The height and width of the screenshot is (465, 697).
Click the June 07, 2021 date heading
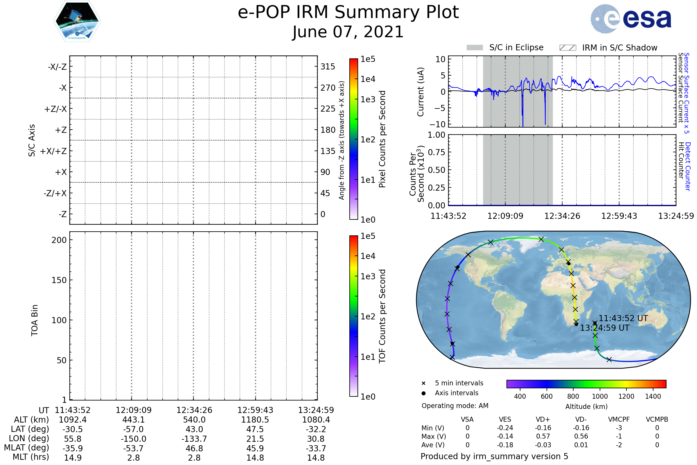[348, 32]
